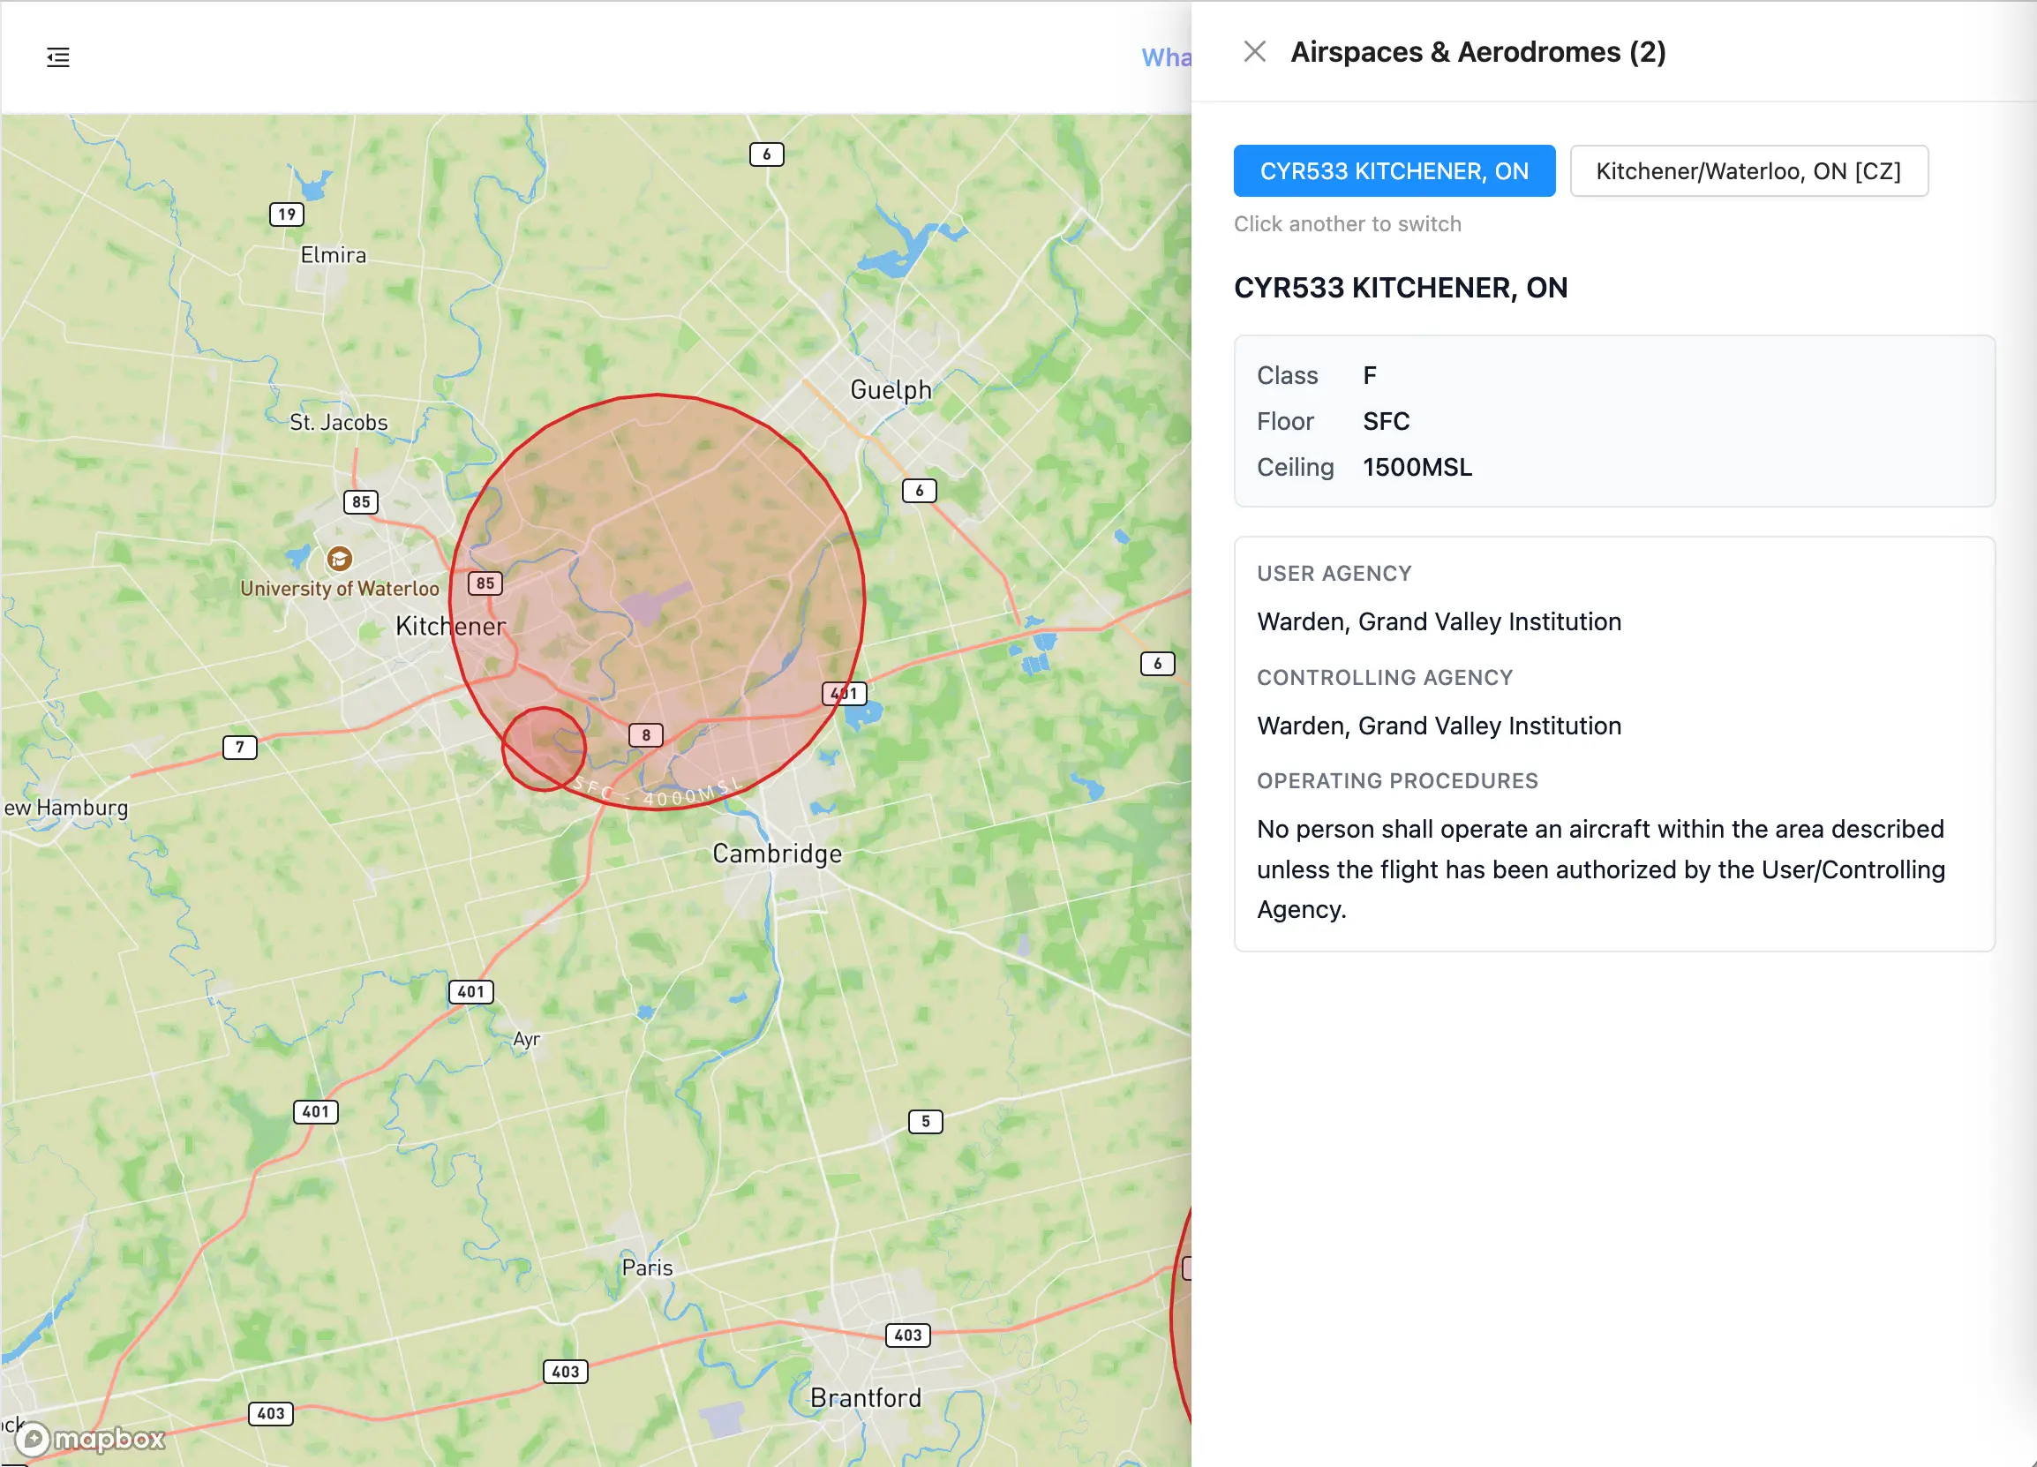Screen dimensions: 2037x1467
Task: Click the 1500MSL ceiling value
Action: point(1417,467)
